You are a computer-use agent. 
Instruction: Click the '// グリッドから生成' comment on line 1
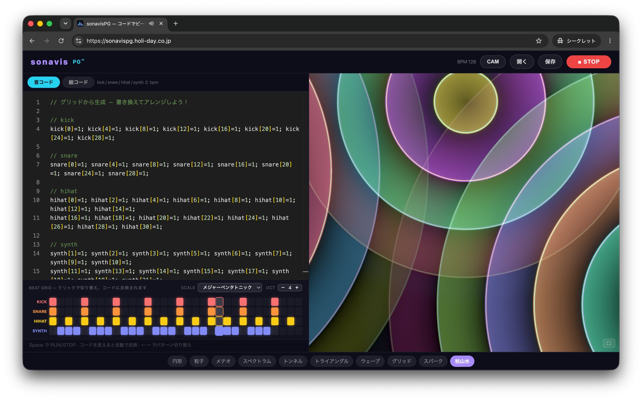119,102
